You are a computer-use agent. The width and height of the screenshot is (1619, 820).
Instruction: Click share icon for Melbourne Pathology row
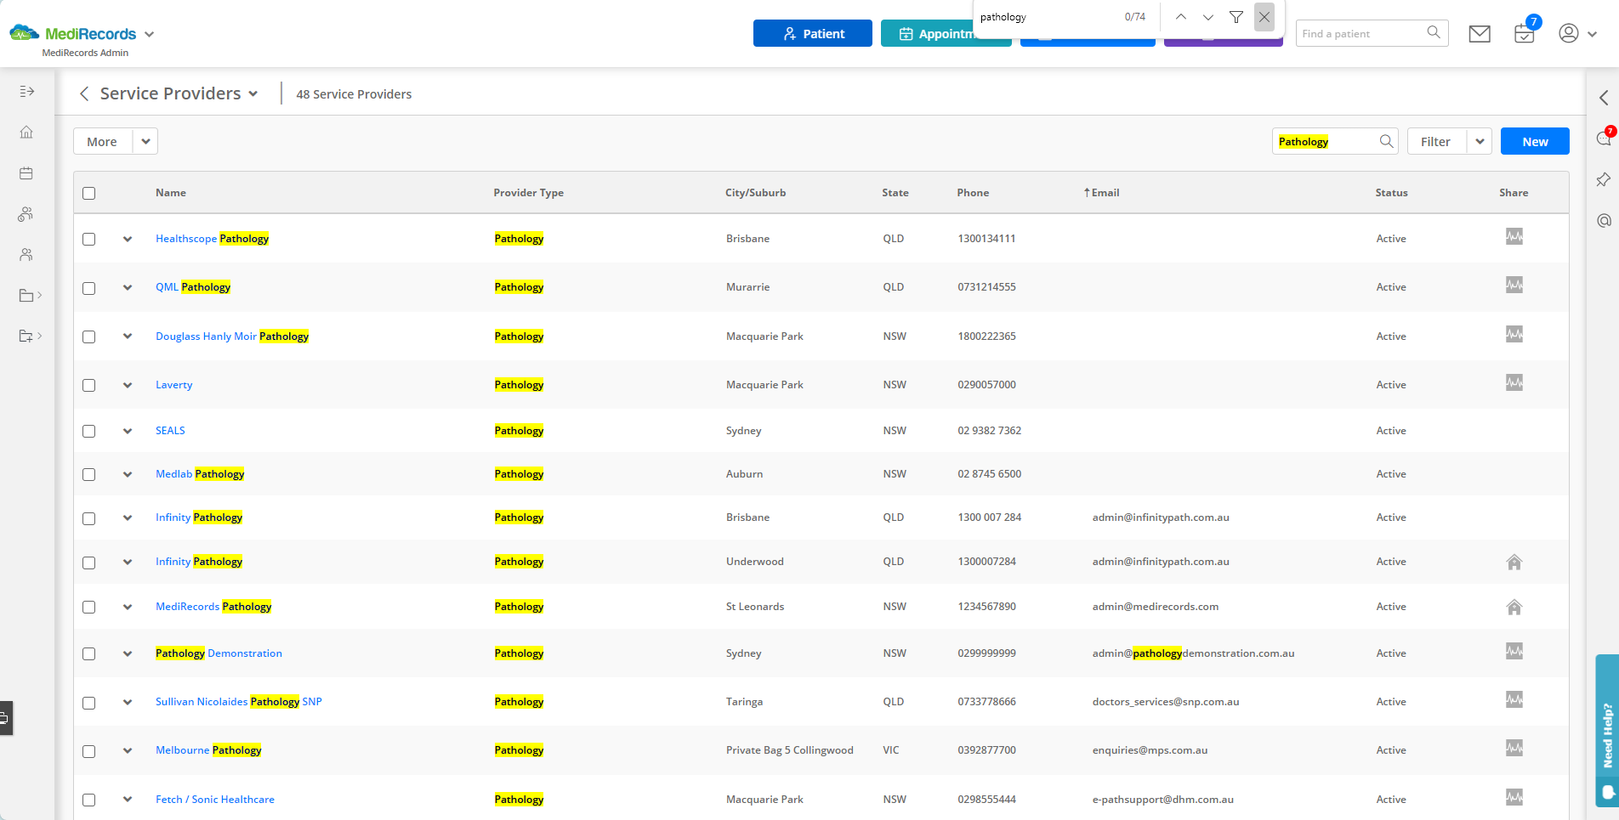pos(1514,748)
